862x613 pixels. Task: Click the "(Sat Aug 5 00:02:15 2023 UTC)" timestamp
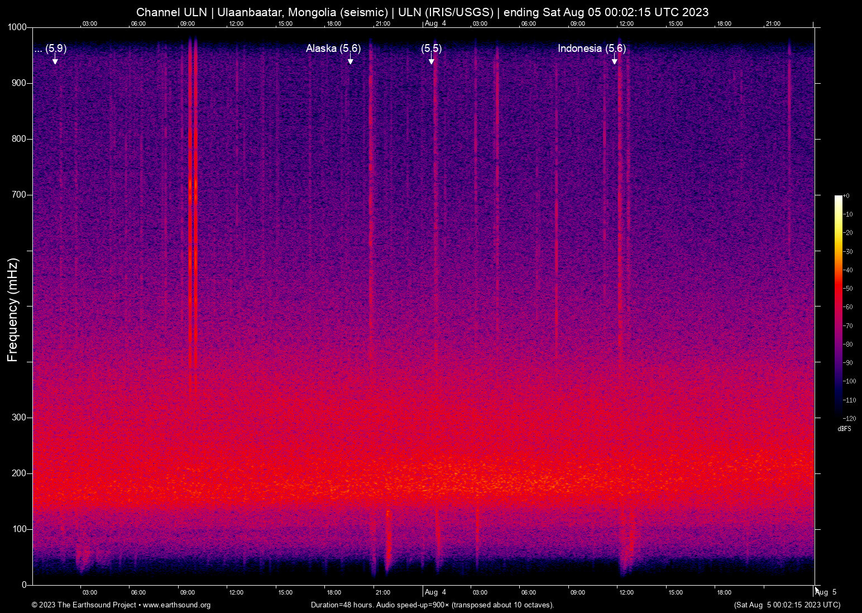(787, 605)
